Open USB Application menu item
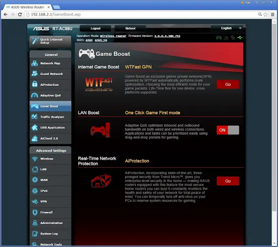Viewport: 278px width, 247px height. click(50, 127)
